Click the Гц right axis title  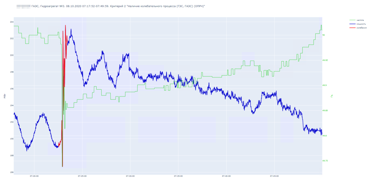click(x=332, y=96)
